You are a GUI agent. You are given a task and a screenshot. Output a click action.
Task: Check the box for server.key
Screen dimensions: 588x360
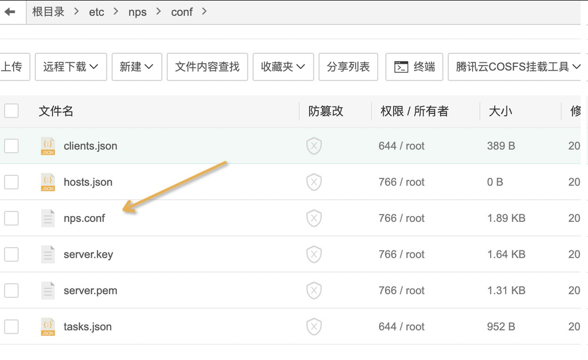11,254
